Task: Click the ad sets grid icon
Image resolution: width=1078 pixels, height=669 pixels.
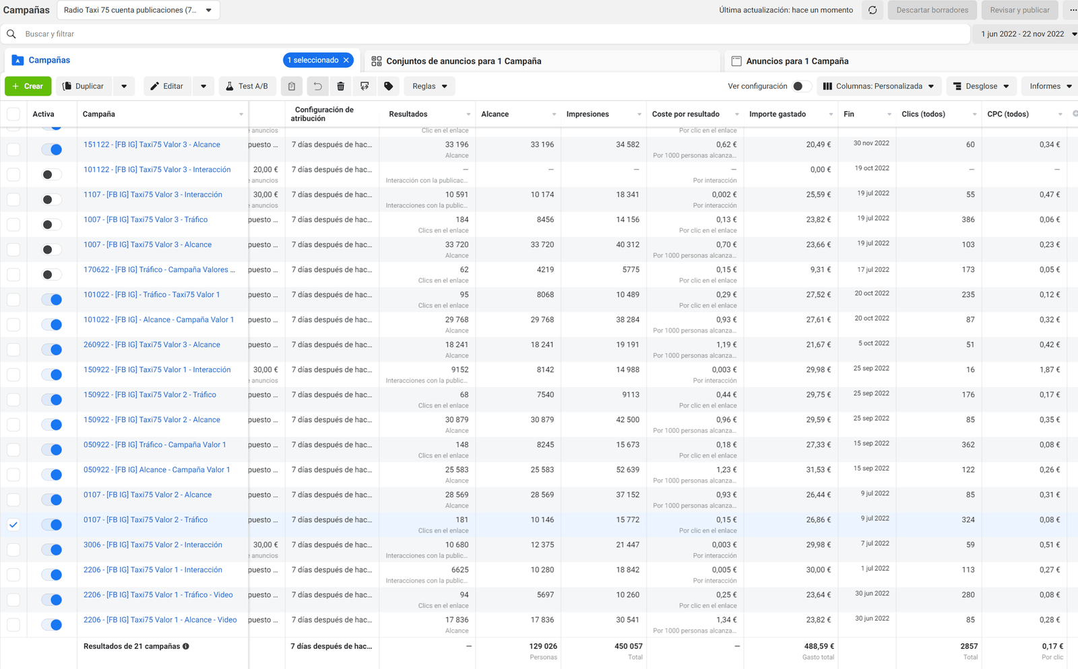Action: pos(377,61)
